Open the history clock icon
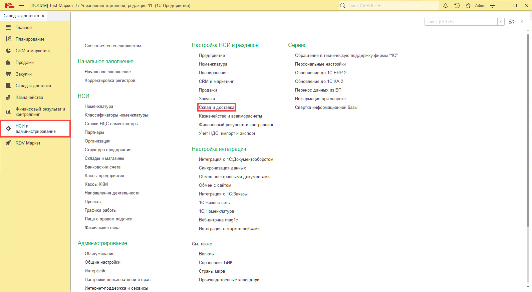Viewport: 532px width, 292px height. point(457,5)
